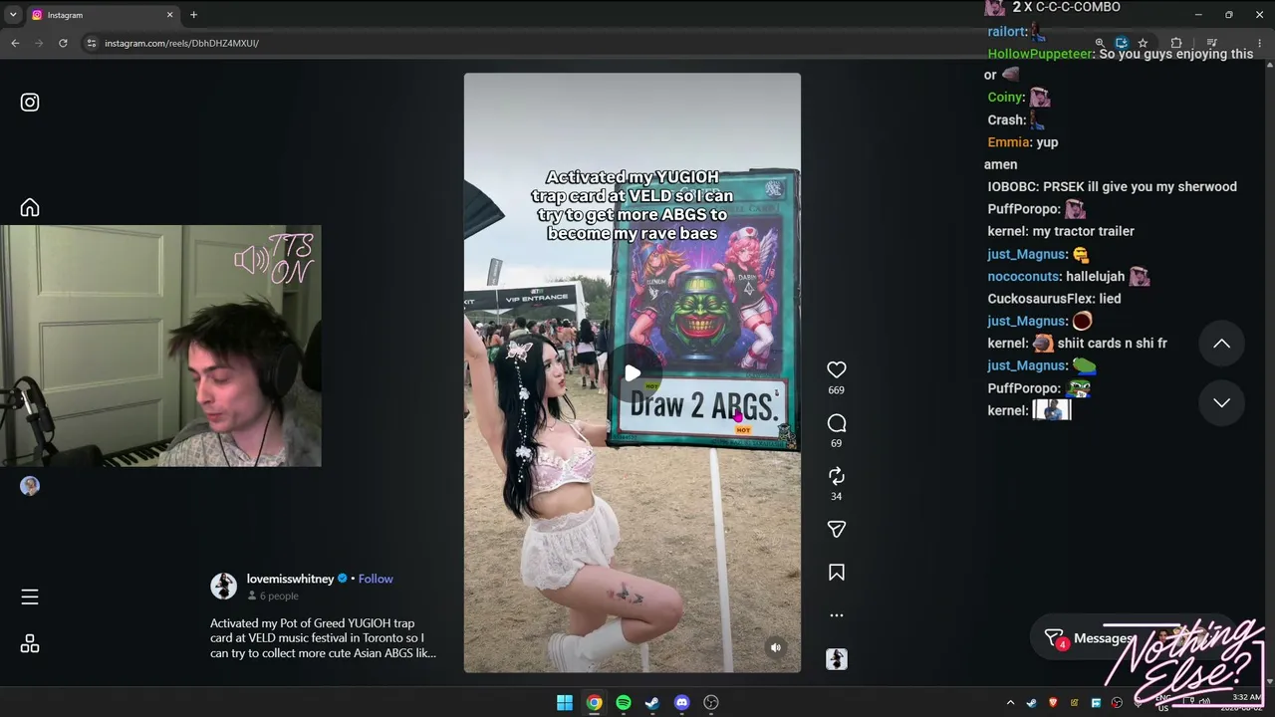The image size is (1275, 717).
Task: Open the page zoom icon in address bar
Action: click(1100, 43)
